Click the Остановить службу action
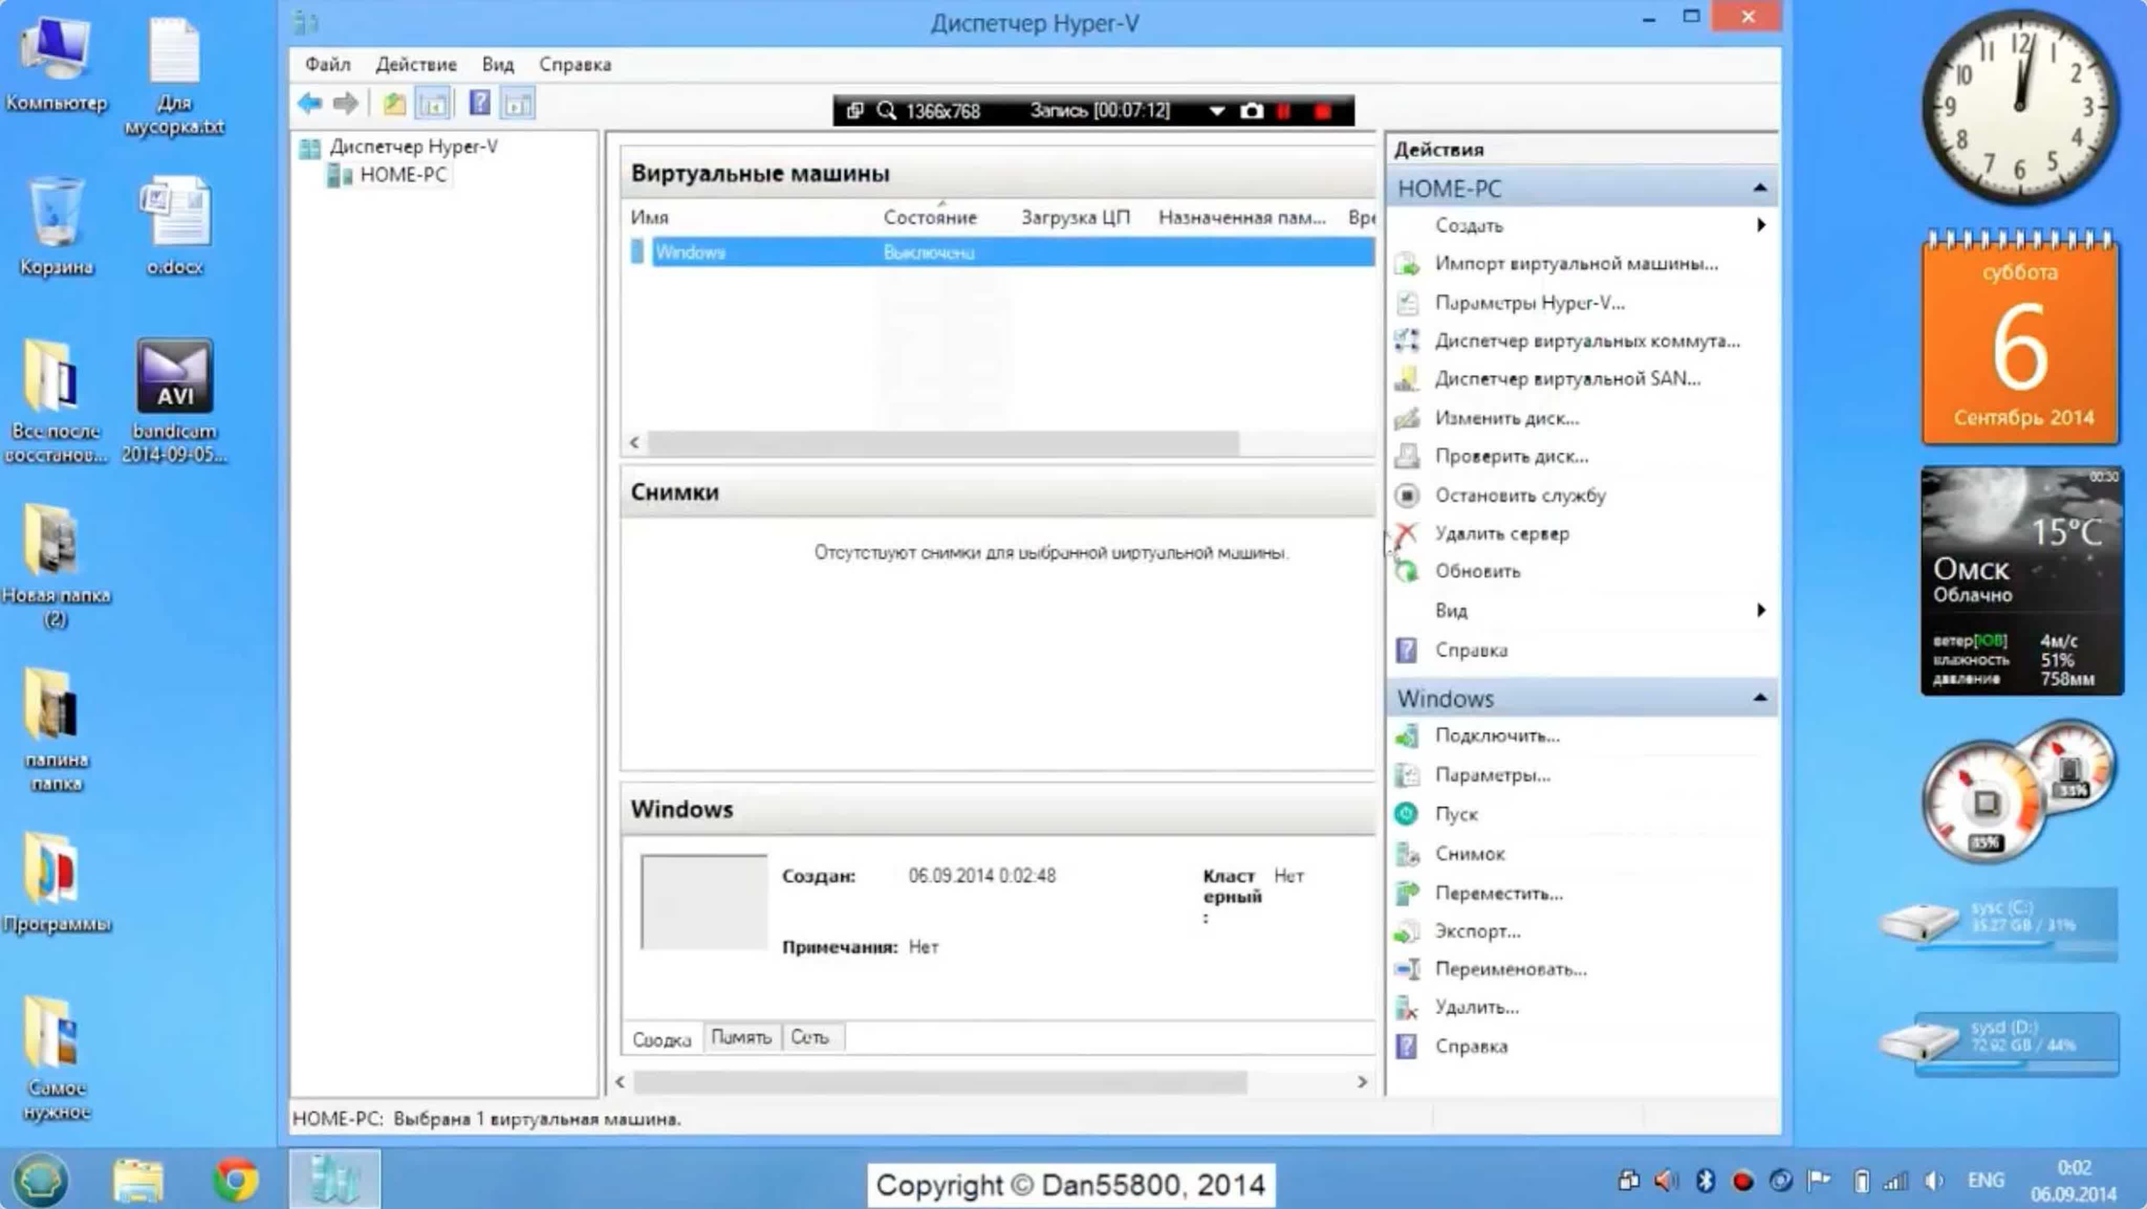Image resolution: width=2147 pixels, height=1209 pixels. pos(1520,496)
